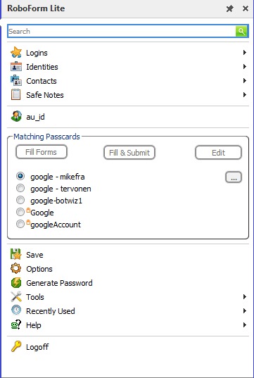Click the Edit passcard button

(218, 152)
